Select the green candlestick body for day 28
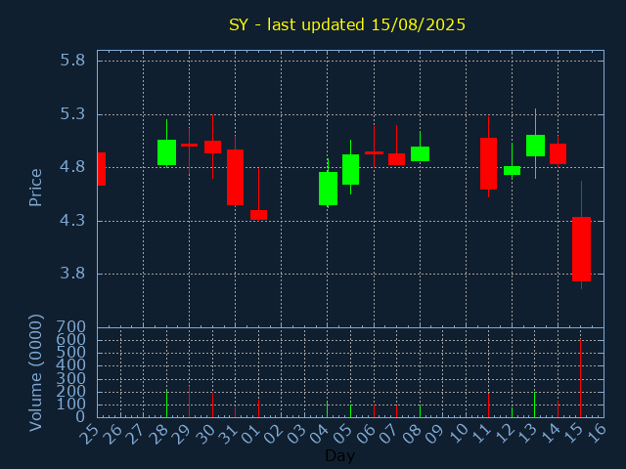626x469 pixels. [166, 152]
